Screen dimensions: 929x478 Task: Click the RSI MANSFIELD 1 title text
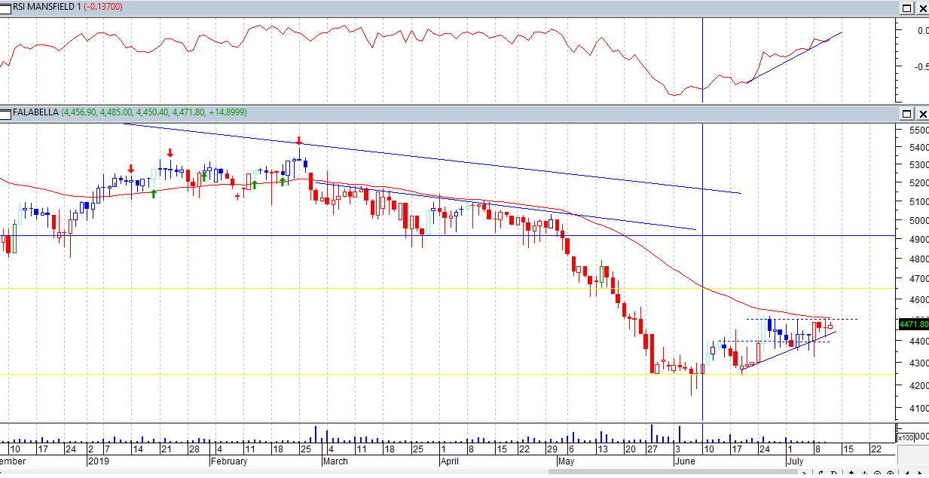click(x=47, y=7)
